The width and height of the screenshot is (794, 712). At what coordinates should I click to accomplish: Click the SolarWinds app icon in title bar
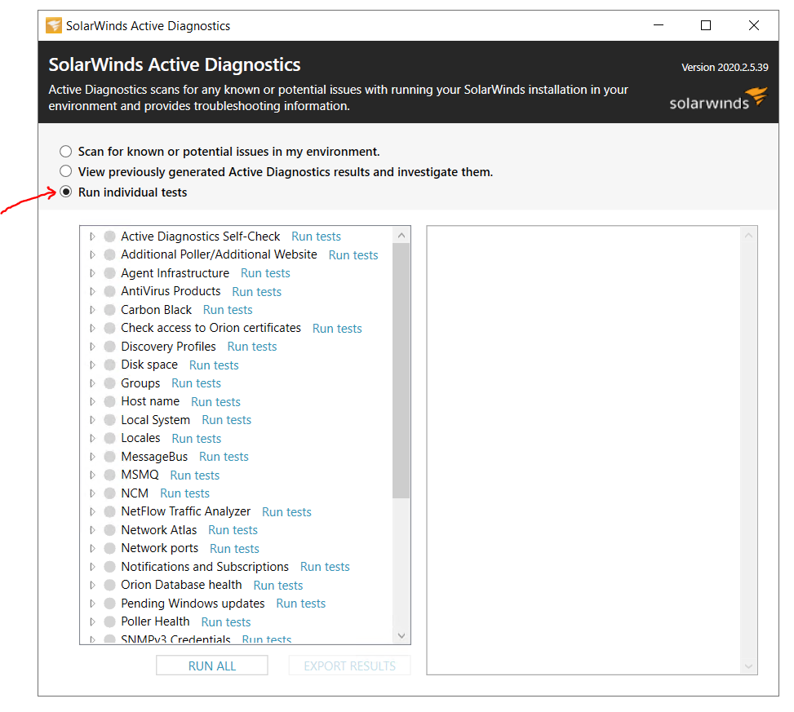click(x=54, y=25)
